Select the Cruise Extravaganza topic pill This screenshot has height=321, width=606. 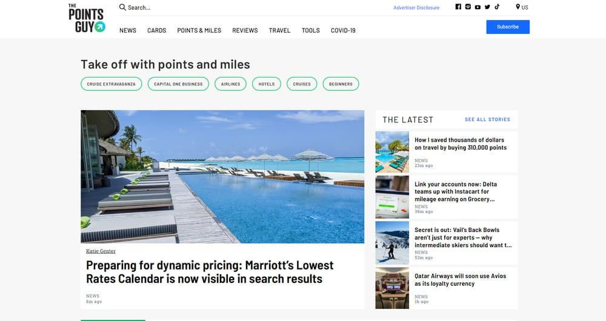point(112,84)
